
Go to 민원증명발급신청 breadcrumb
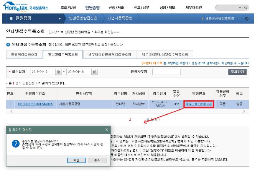pos(83,18)
